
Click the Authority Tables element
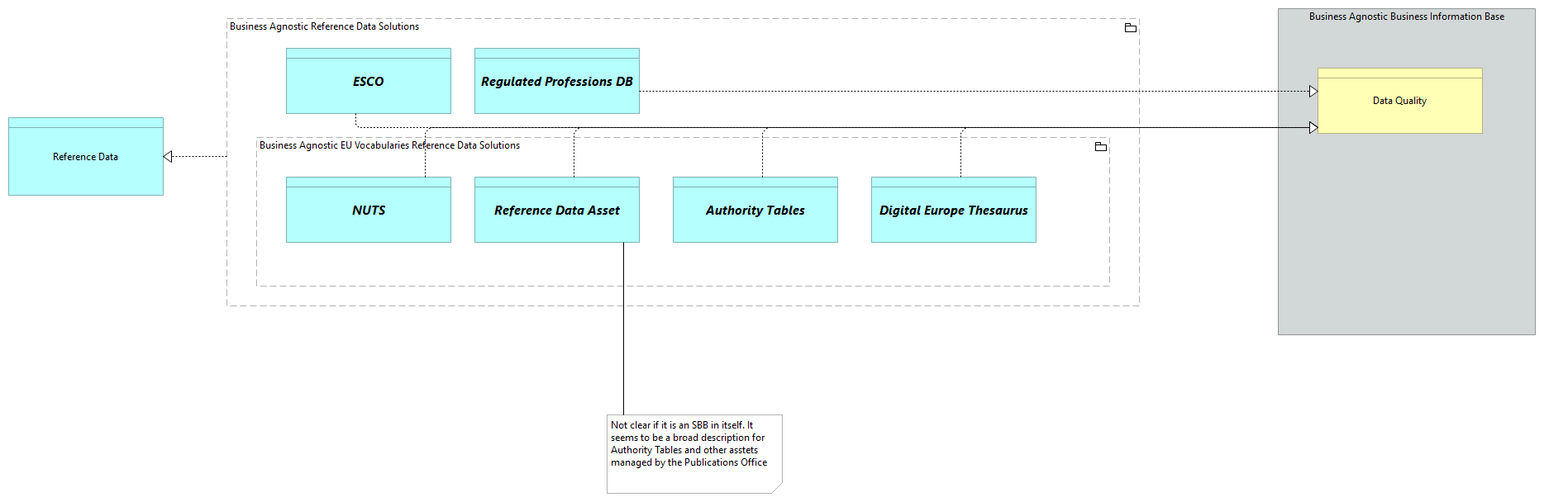tap(755, 210)
